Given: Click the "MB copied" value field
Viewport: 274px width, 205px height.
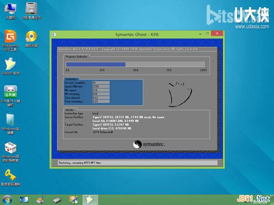Looking at the screenshot, I should pyautogui.click(x=101, y=90).
